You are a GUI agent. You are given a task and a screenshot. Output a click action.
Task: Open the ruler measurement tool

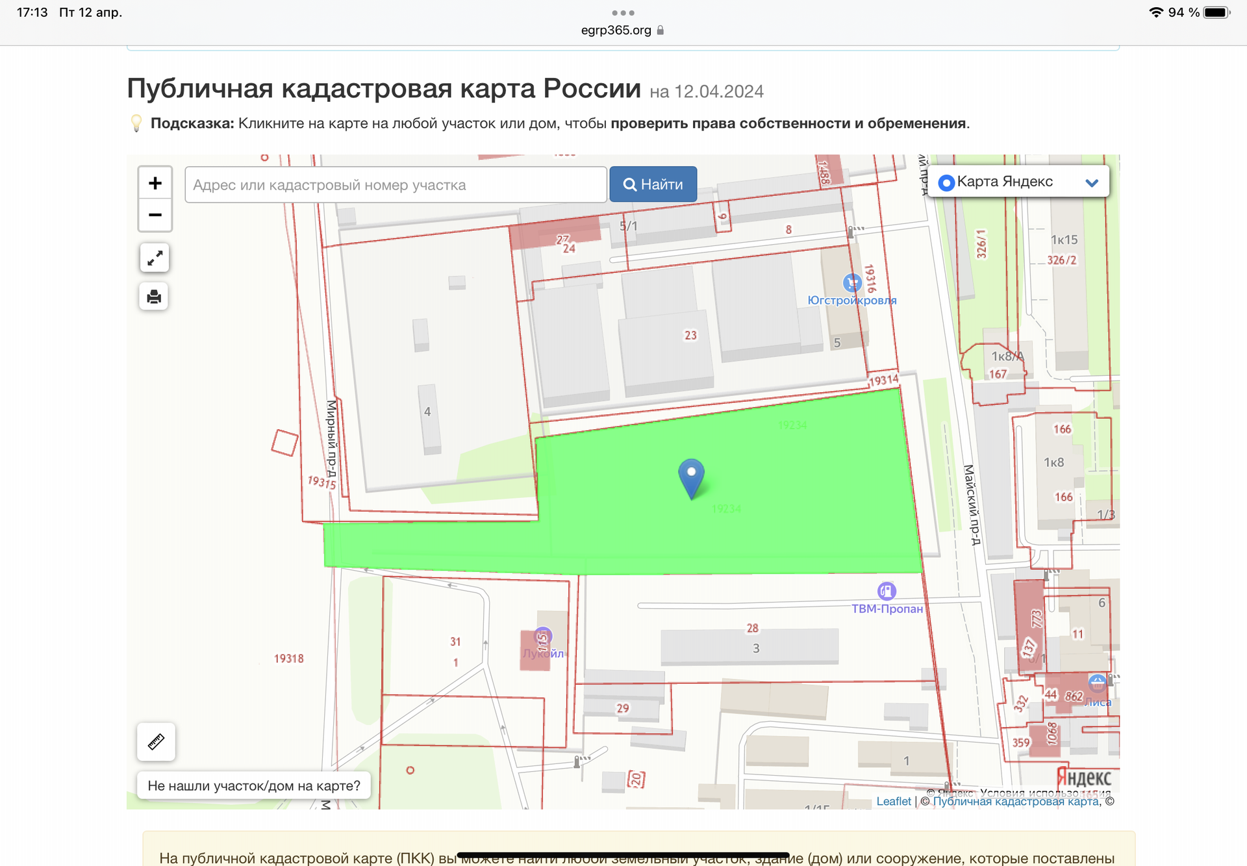156,741
